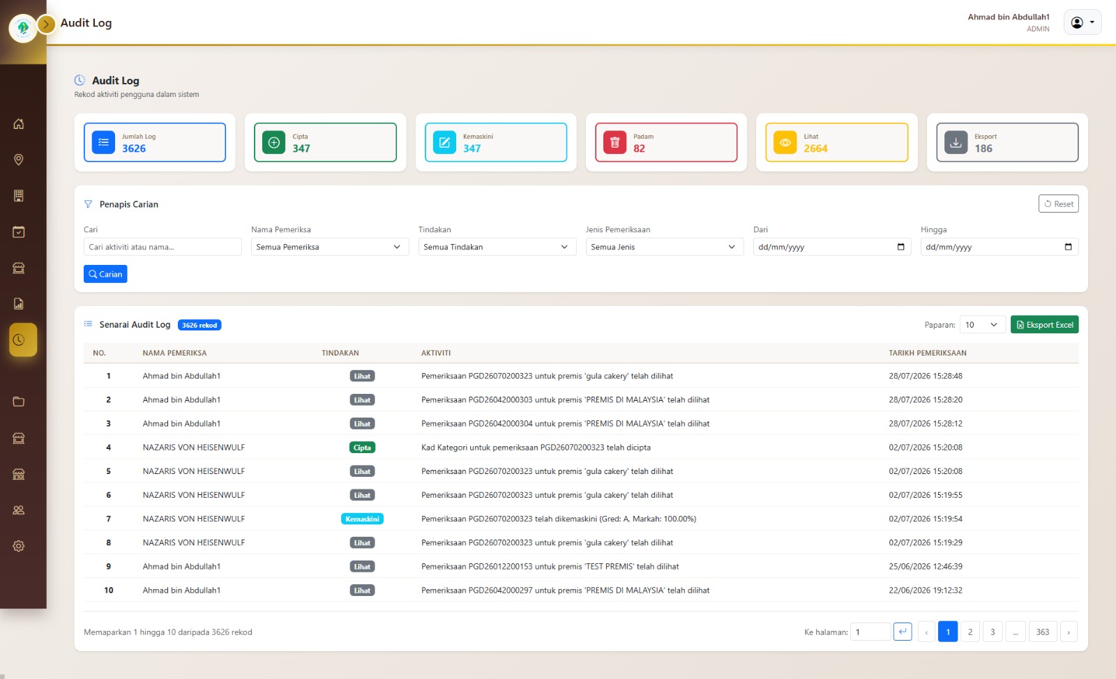Click NAZARIS VON HEISENWULF in row 8
The image size is (1116, 679).
click(194, 542)
